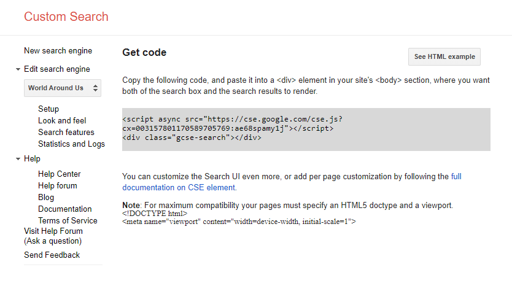
Task: Open the Blog link
Action: pyautogui.click(x=46, y=197)
